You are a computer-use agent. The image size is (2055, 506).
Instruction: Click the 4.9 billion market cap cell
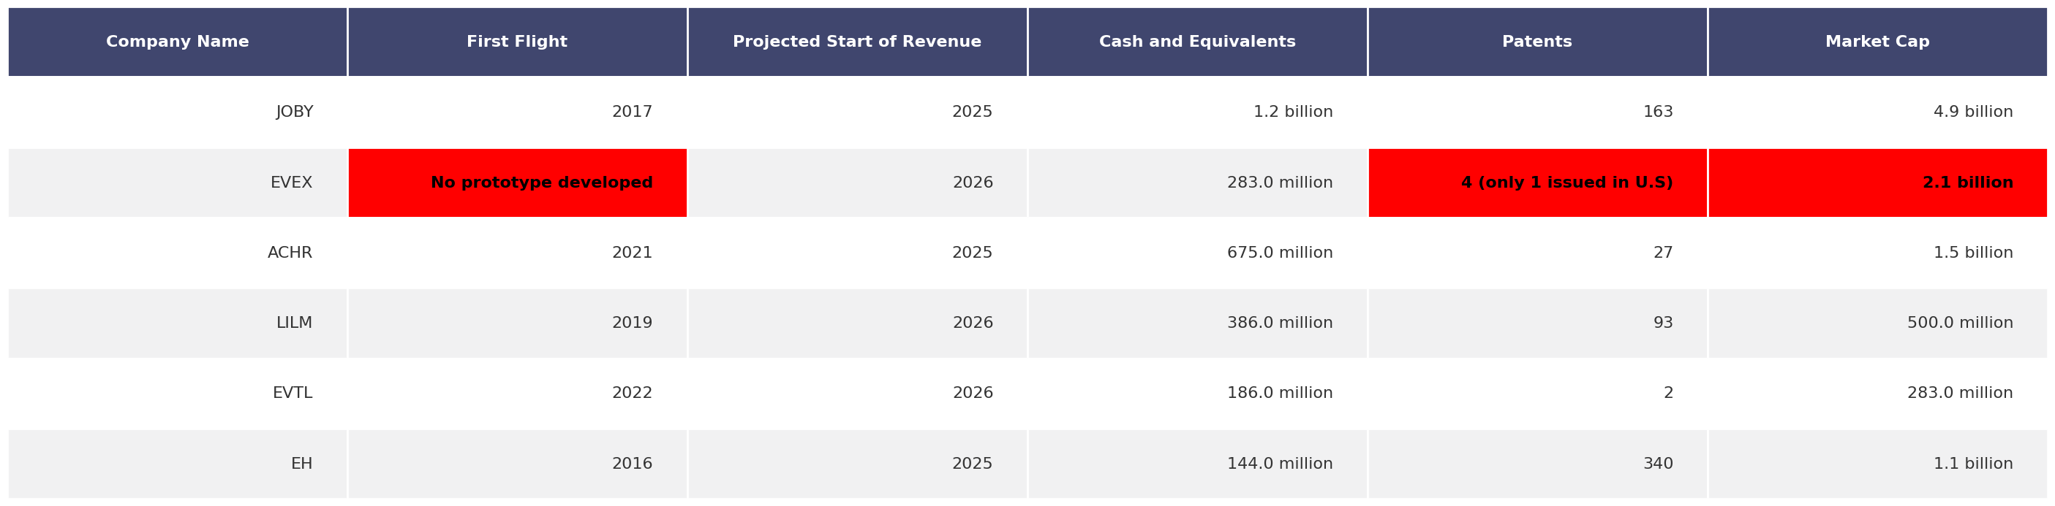tap(1877, 112)
